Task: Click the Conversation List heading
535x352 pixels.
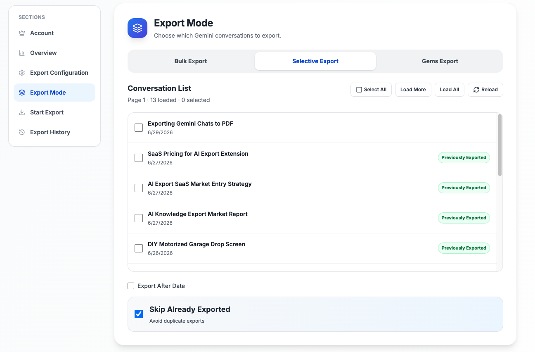Action: (159, 88)
